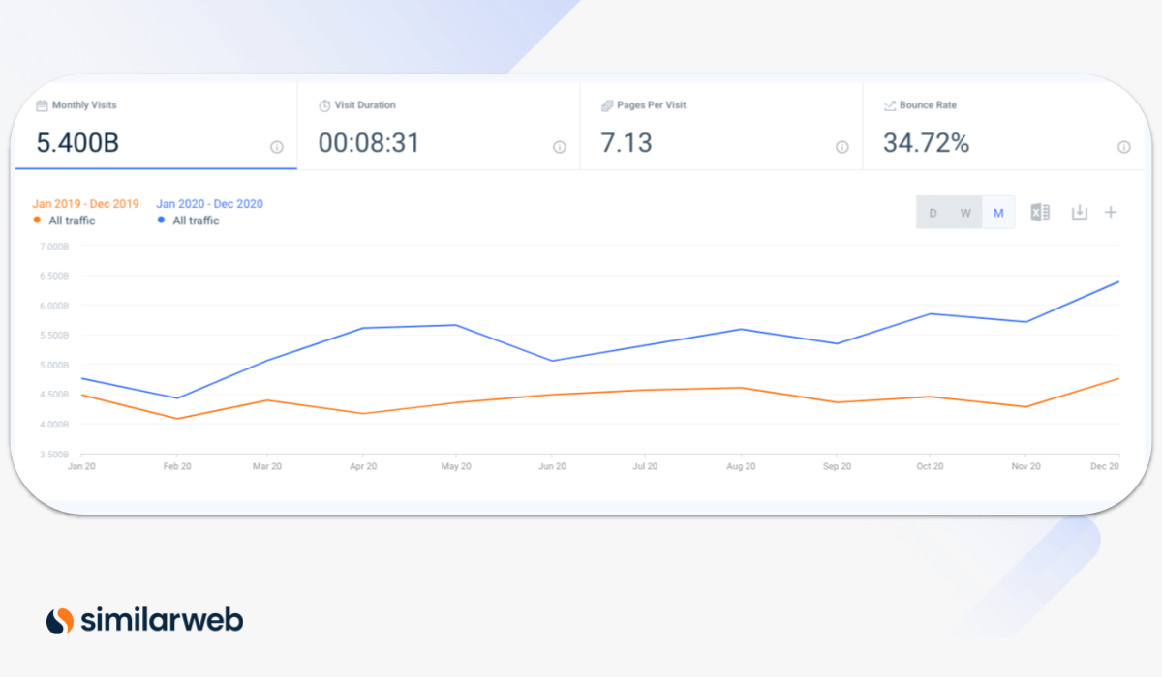Open the info tooltip beside 34.72%
This screenshot has width=1162, height=677.
coord(1123,147)
